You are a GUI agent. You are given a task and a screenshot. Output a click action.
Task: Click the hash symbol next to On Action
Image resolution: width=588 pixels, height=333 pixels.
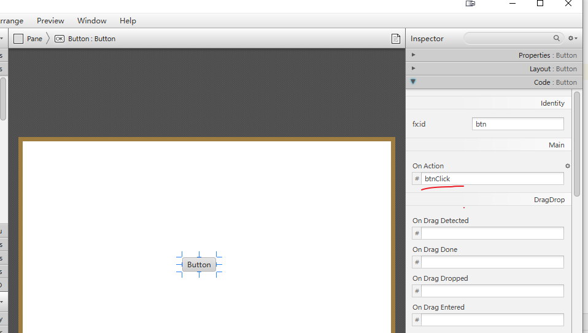[x=417, y=179]
